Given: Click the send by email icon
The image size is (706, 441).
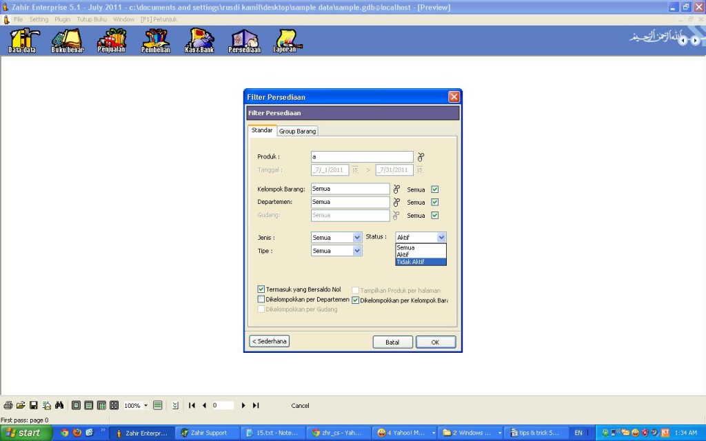Looking at the screenshot, I should pyautogui.click(x=46, y=405).
